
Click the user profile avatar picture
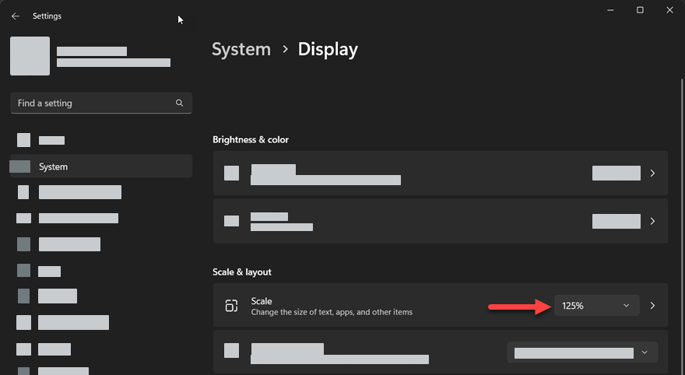tap(30, 56)
